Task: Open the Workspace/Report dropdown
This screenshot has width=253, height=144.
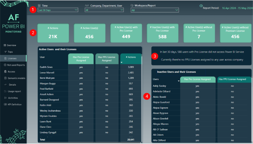Action: (x=155, y=10)
